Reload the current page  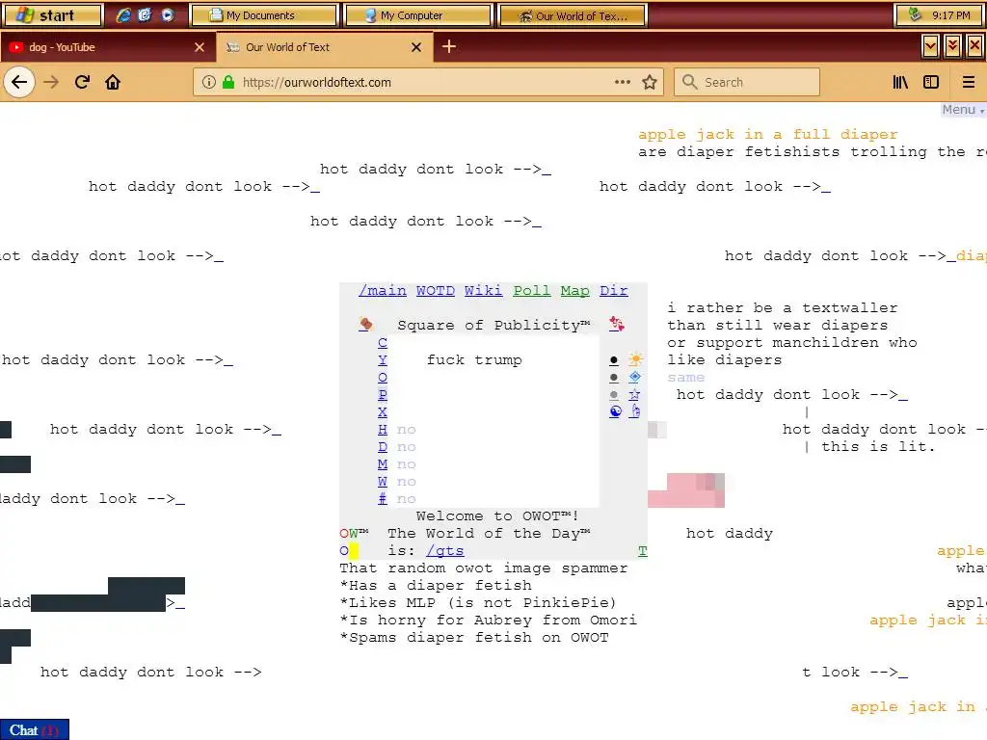point(82,82)
